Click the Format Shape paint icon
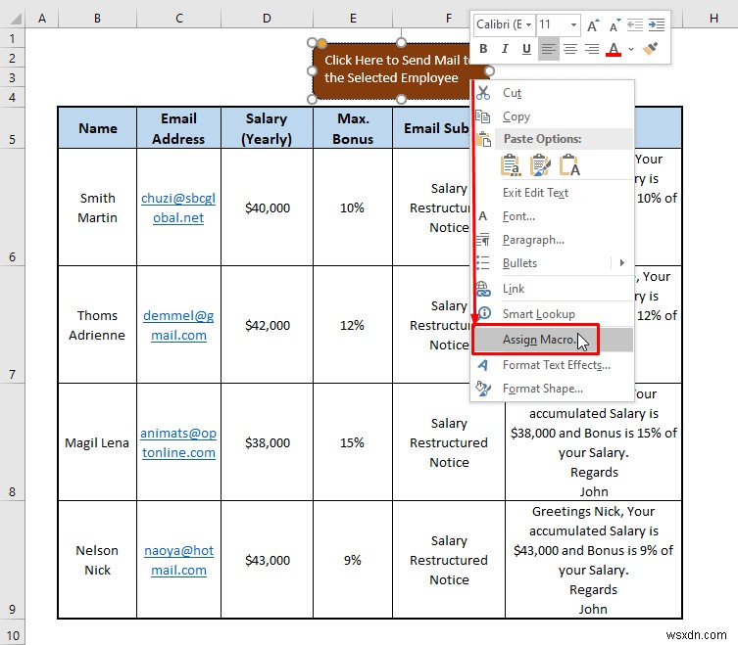Viewport: 738px width, 645px height. point(483,389)
